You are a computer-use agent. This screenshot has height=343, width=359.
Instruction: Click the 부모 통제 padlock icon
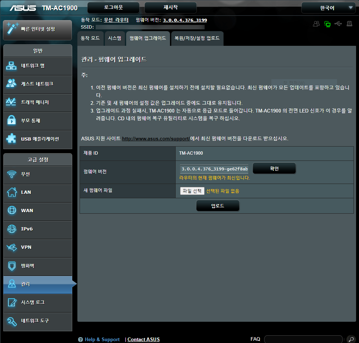pyautogui.click(x=11, y=120)
